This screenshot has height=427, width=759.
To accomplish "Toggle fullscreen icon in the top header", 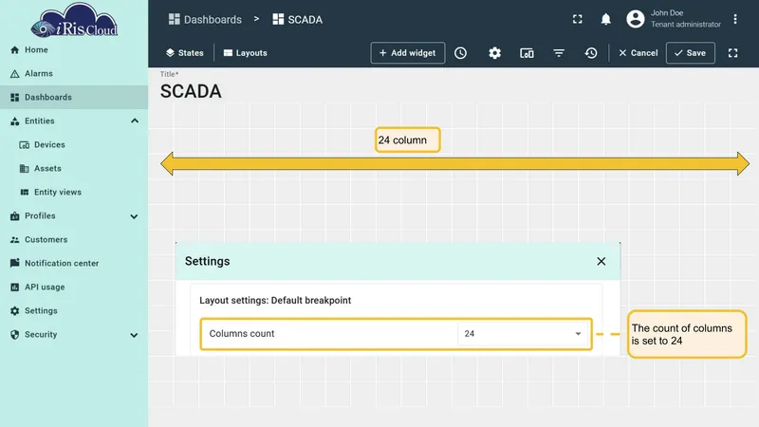I will (x=578, y=19).
